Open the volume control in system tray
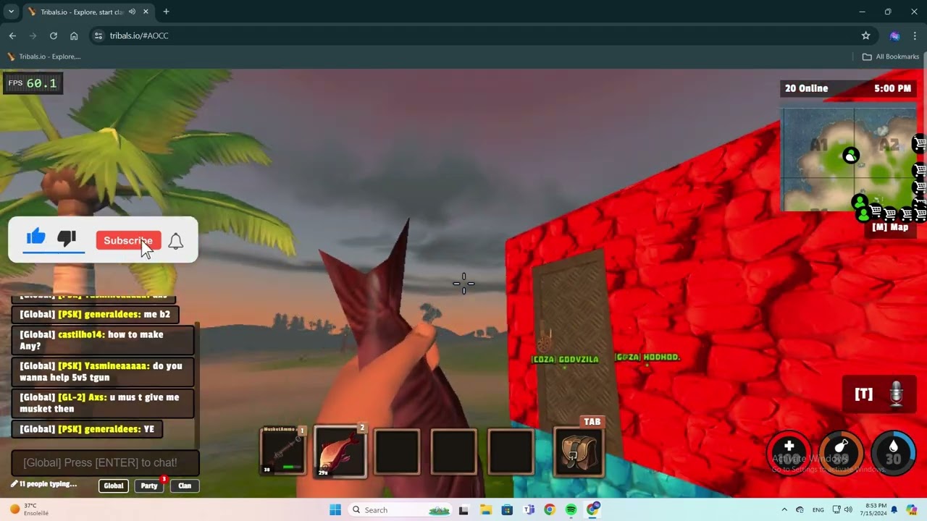 (x=848, y=510)
